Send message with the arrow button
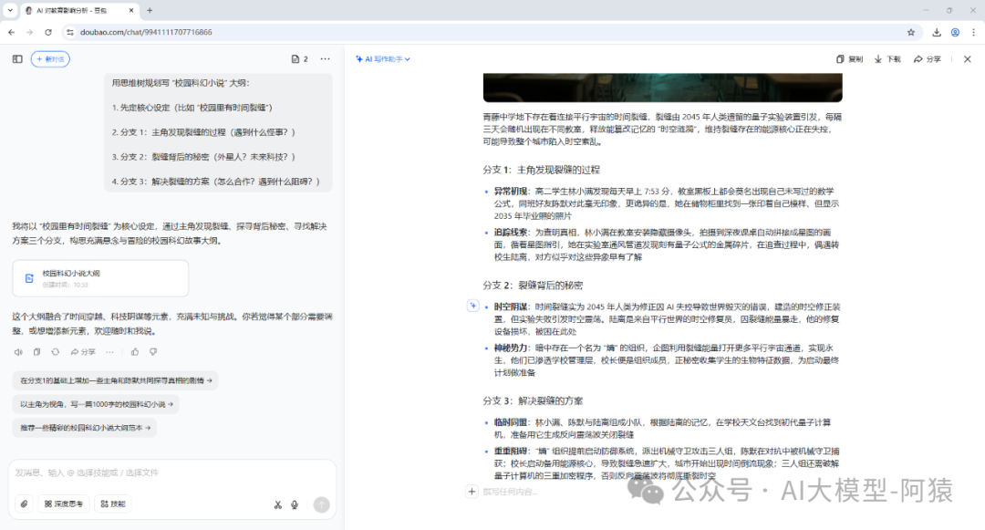 [322, 504]
